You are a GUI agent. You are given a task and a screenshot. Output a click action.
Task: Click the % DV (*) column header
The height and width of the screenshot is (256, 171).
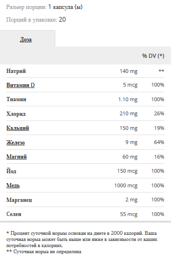point(153,56)
